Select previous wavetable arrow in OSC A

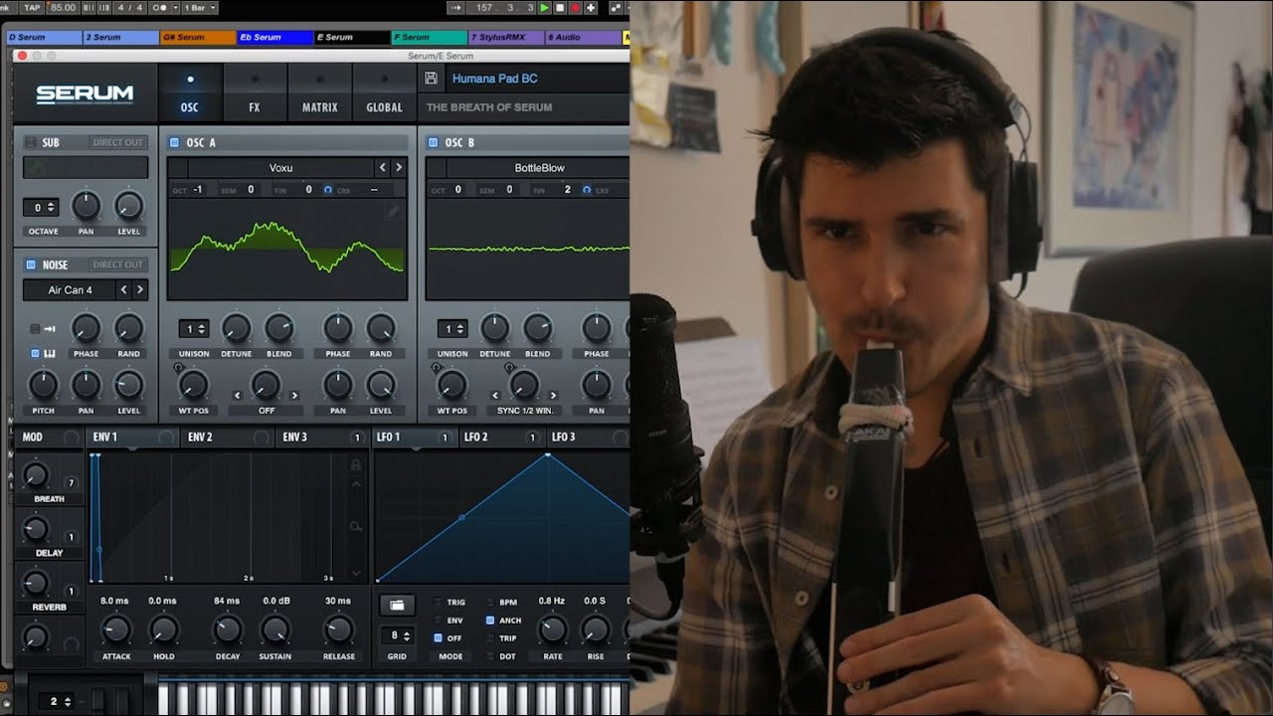[x=382, y=168]
